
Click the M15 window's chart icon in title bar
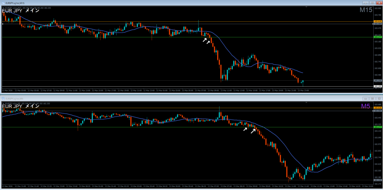pyautogui.click(x=3, y=3)
